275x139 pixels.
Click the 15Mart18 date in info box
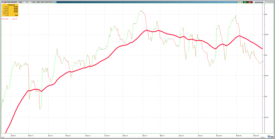click(11, 5)
